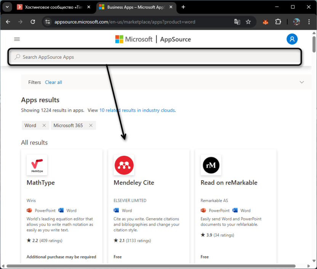Close the Хостинговое сообщество tab

89,7
